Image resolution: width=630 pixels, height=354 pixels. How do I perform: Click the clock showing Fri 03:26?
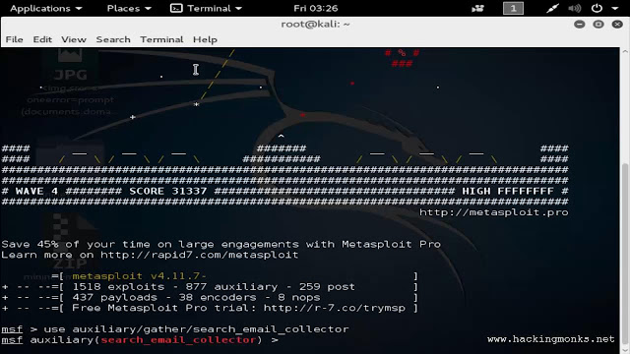pyautogui.click(x=315, y=9)
